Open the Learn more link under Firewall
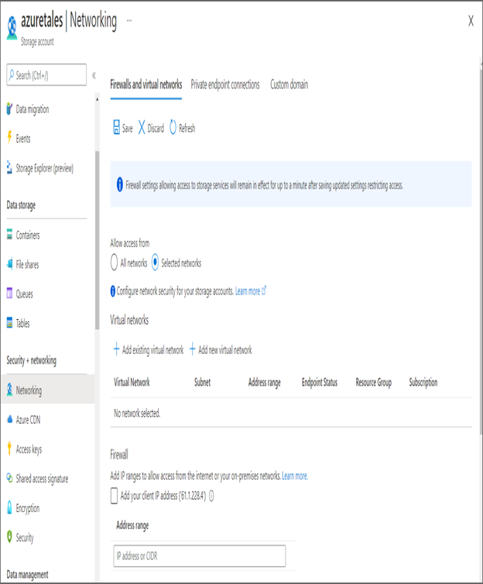This screenshot has width=483, height=584. click(295, 476)
